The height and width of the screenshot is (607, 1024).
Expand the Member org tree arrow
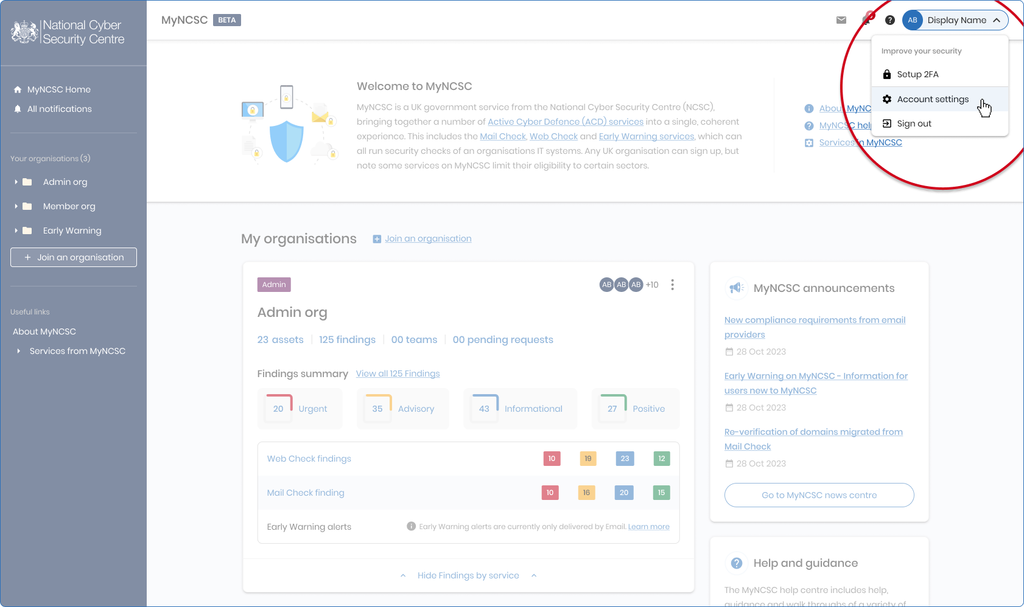tap(16, 206)
